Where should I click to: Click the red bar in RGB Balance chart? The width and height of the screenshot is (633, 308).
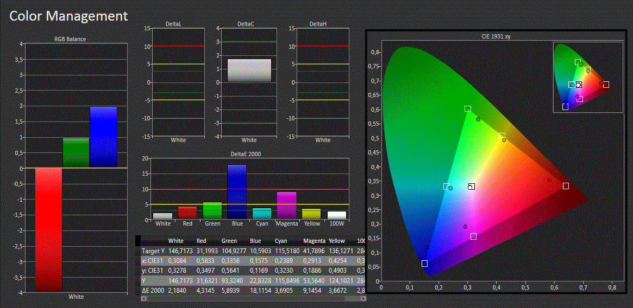48,229
